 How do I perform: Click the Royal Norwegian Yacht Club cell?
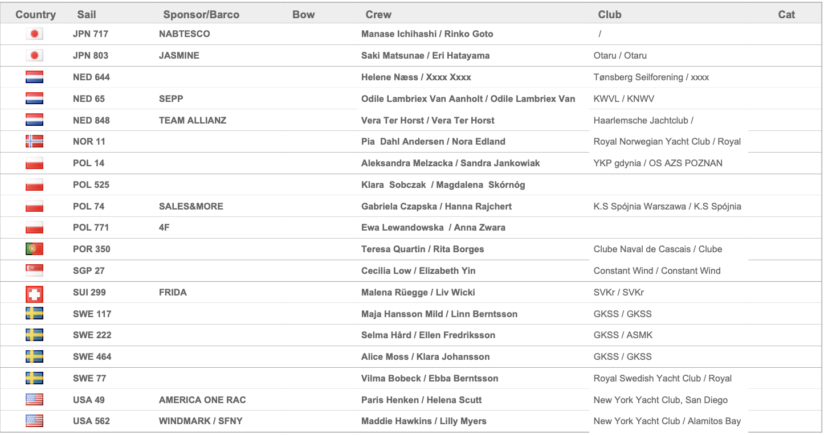667,141
